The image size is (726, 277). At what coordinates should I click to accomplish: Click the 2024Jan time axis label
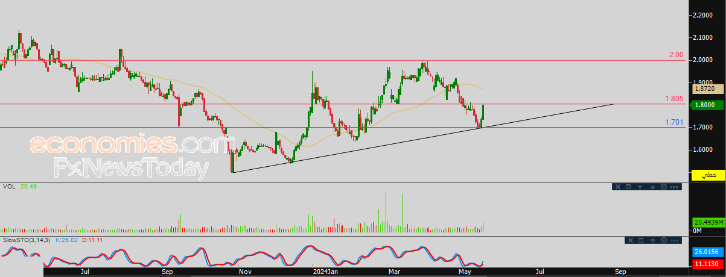pos(325,272)
